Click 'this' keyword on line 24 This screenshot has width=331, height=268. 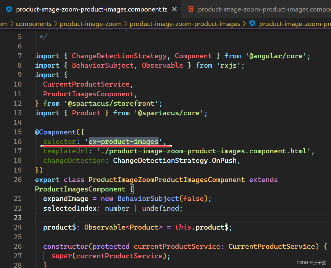click(x=183, y=227)
